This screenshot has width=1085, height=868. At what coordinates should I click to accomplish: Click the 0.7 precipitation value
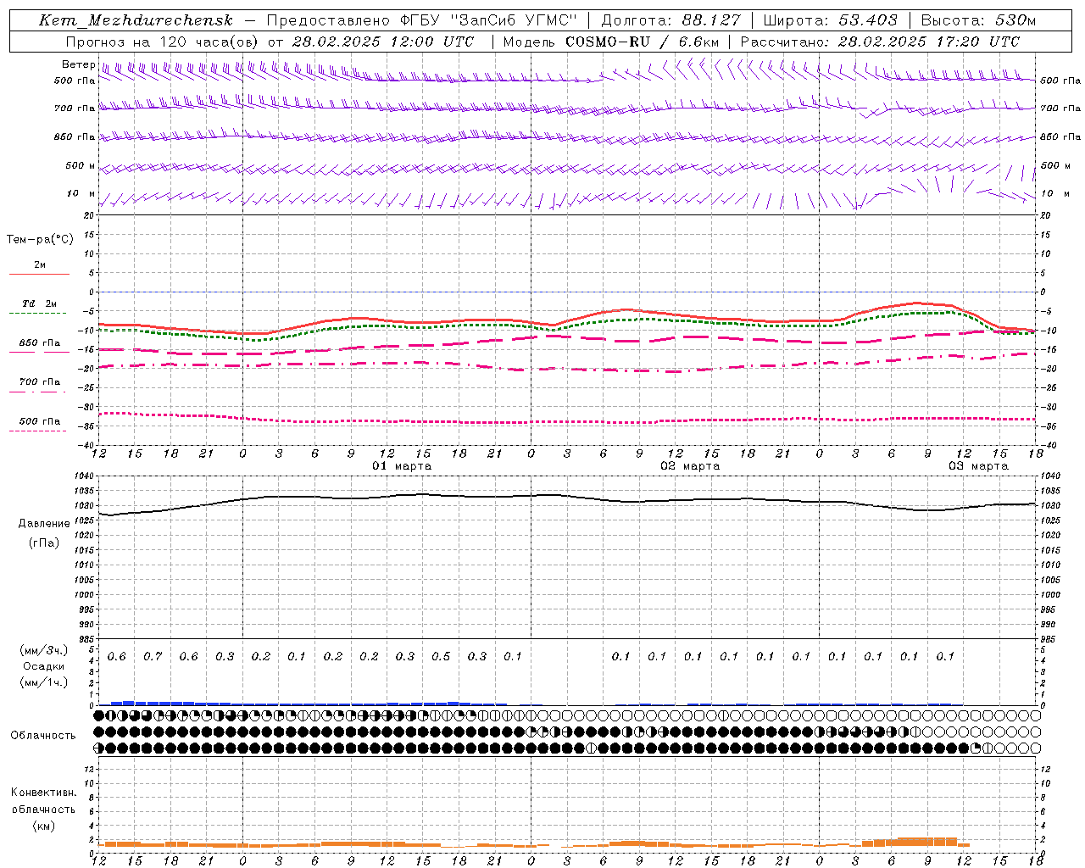tap(153, 656)
